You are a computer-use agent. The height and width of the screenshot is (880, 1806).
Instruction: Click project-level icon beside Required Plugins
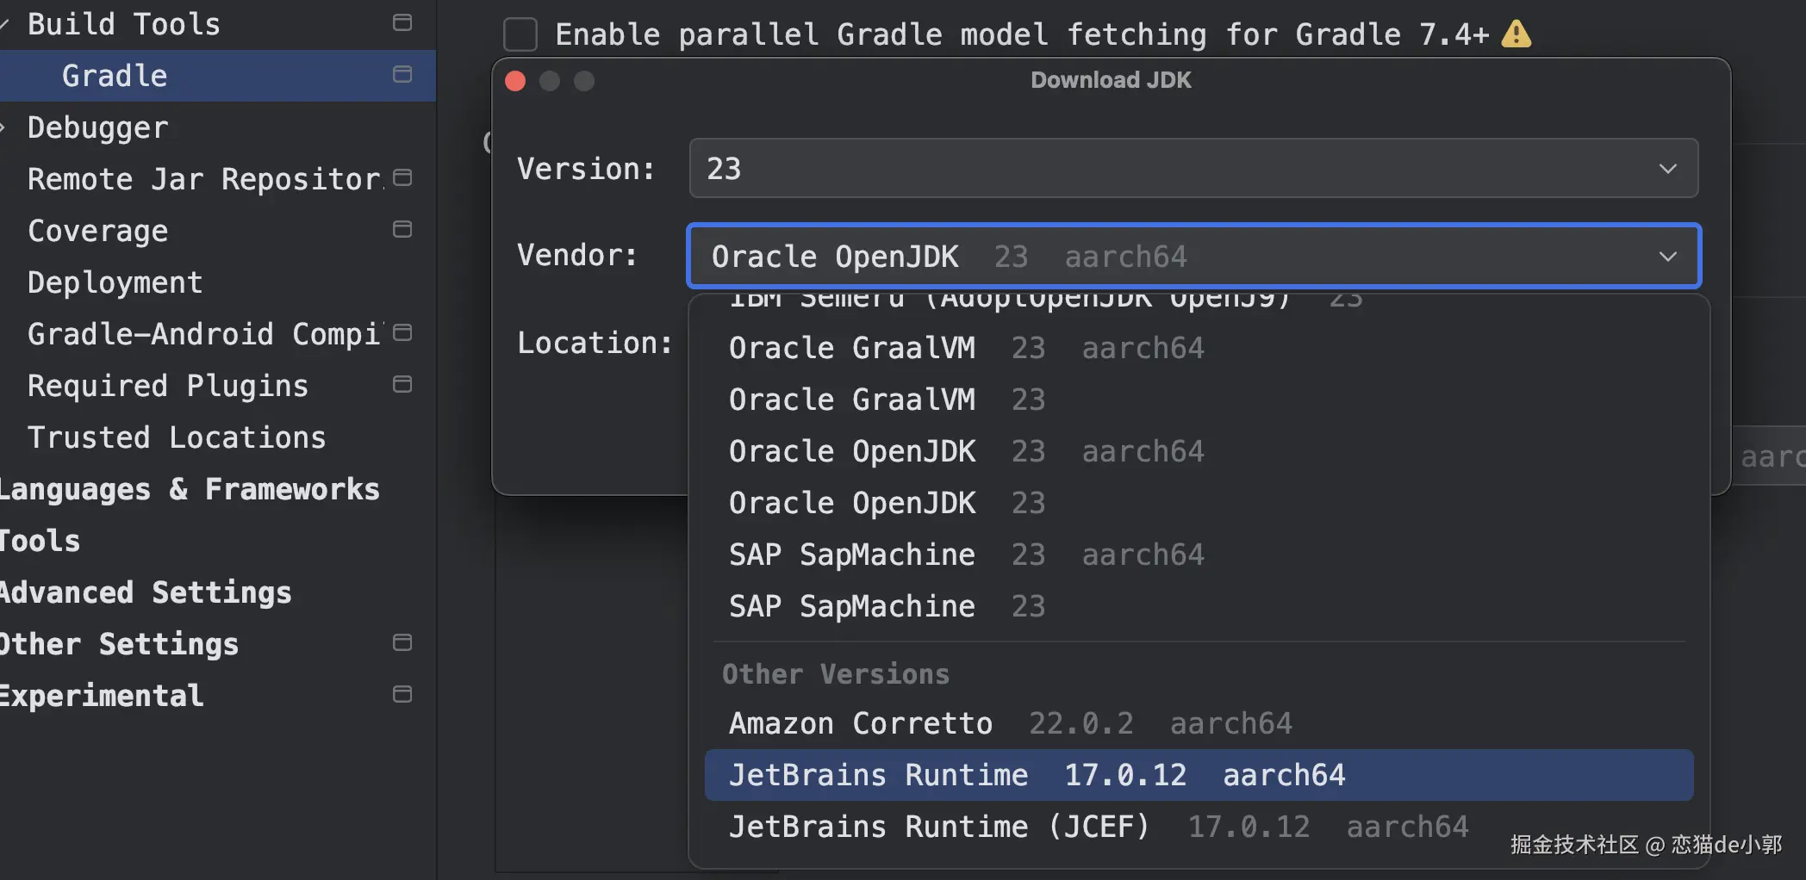(402, 385)
